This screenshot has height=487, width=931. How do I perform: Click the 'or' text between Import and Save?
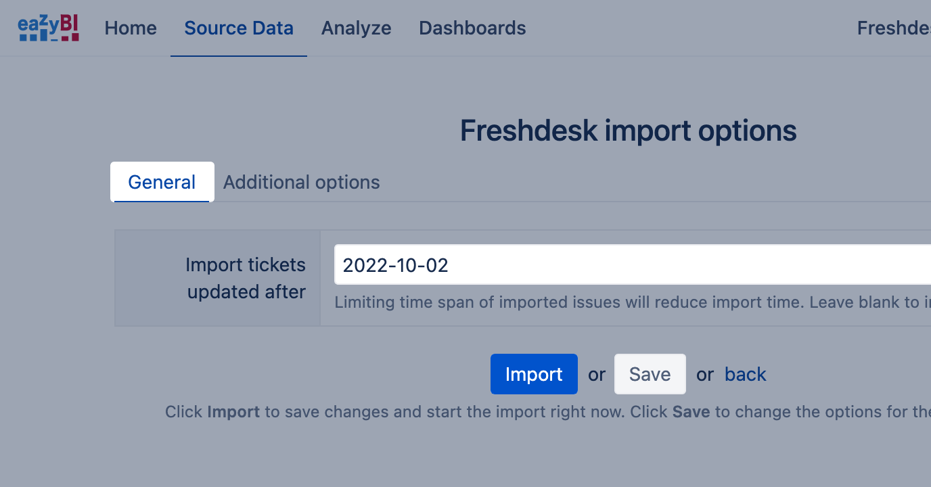[596, 374]
